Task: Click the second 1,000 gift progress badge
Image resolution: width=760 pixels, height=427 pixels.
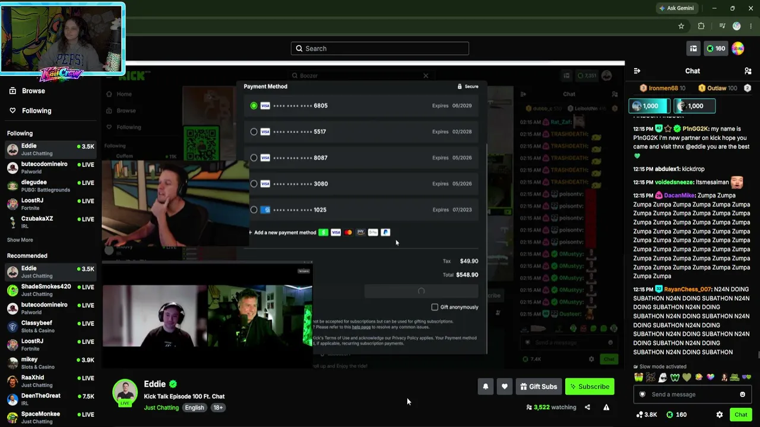Action: pos(695,106)
